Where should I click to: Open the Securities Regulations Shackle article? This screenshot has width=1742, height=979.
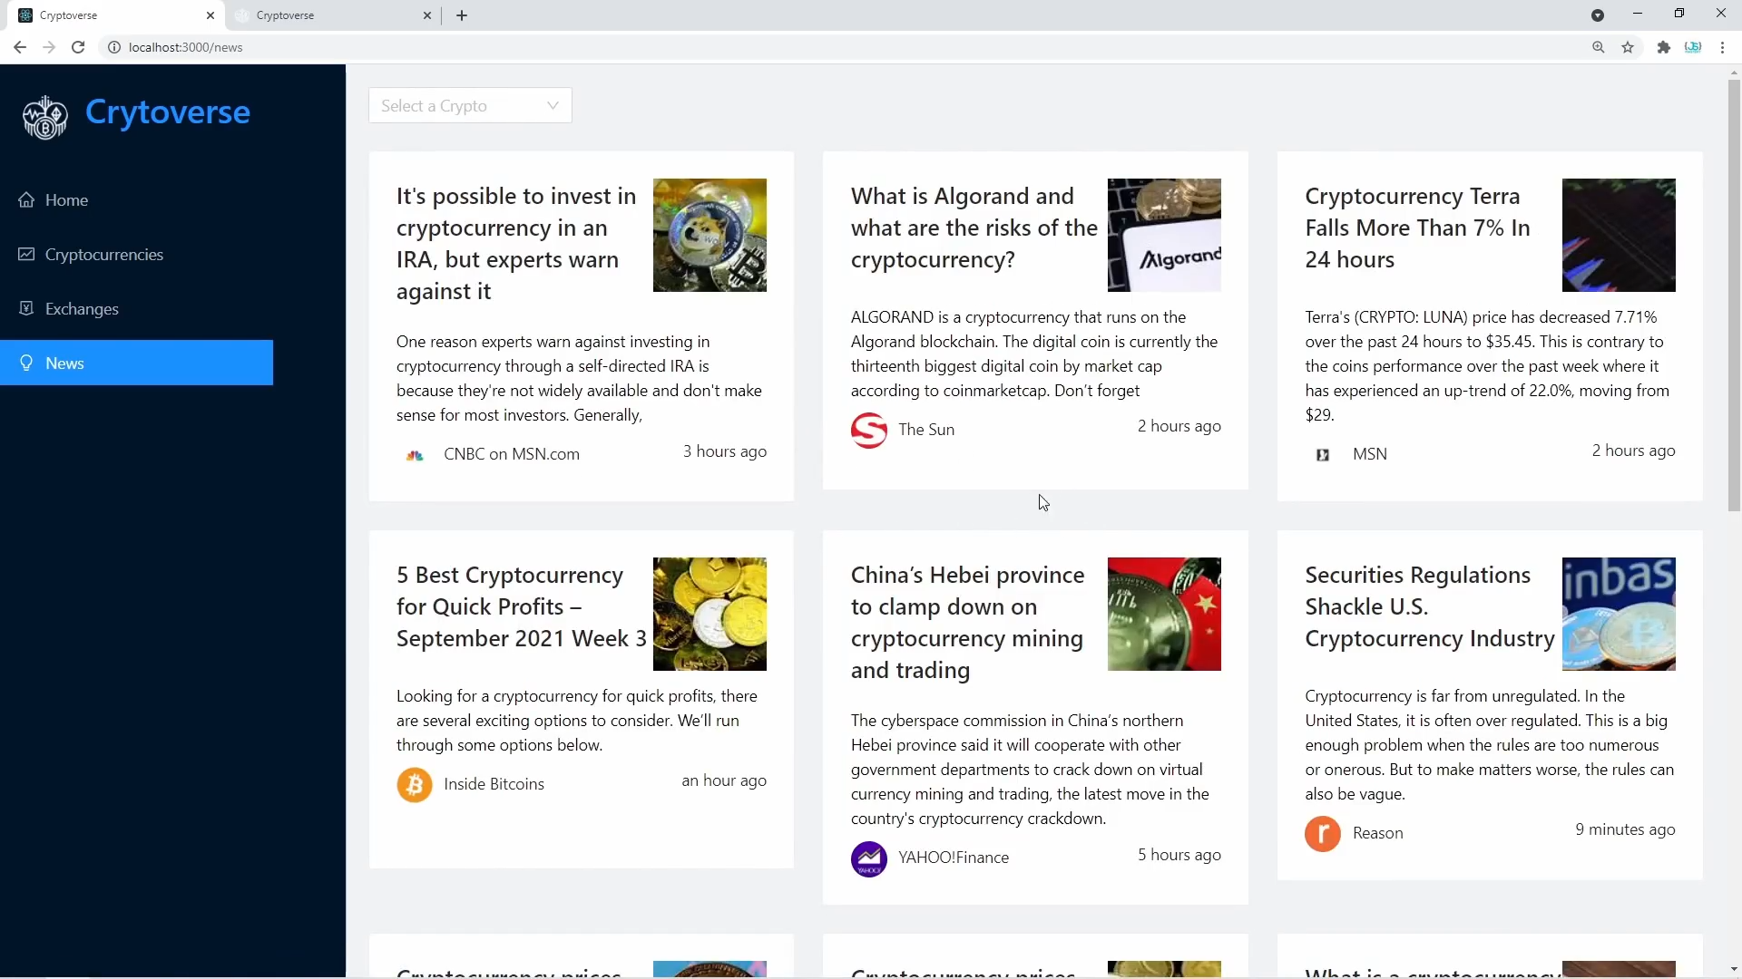[1429, 606]
